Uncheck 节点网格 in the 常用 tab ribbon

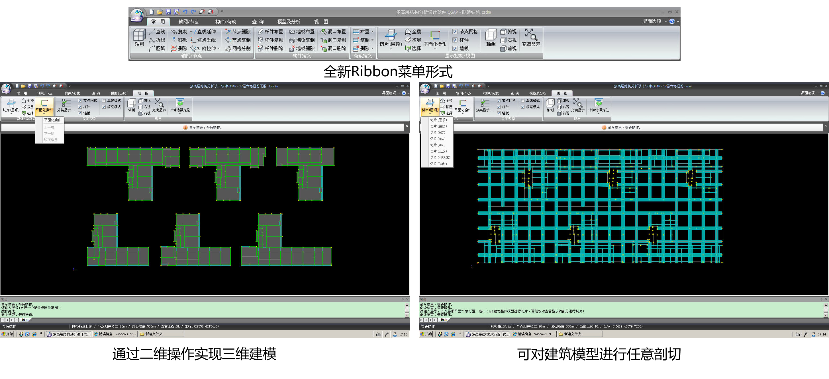pos(455,32)
